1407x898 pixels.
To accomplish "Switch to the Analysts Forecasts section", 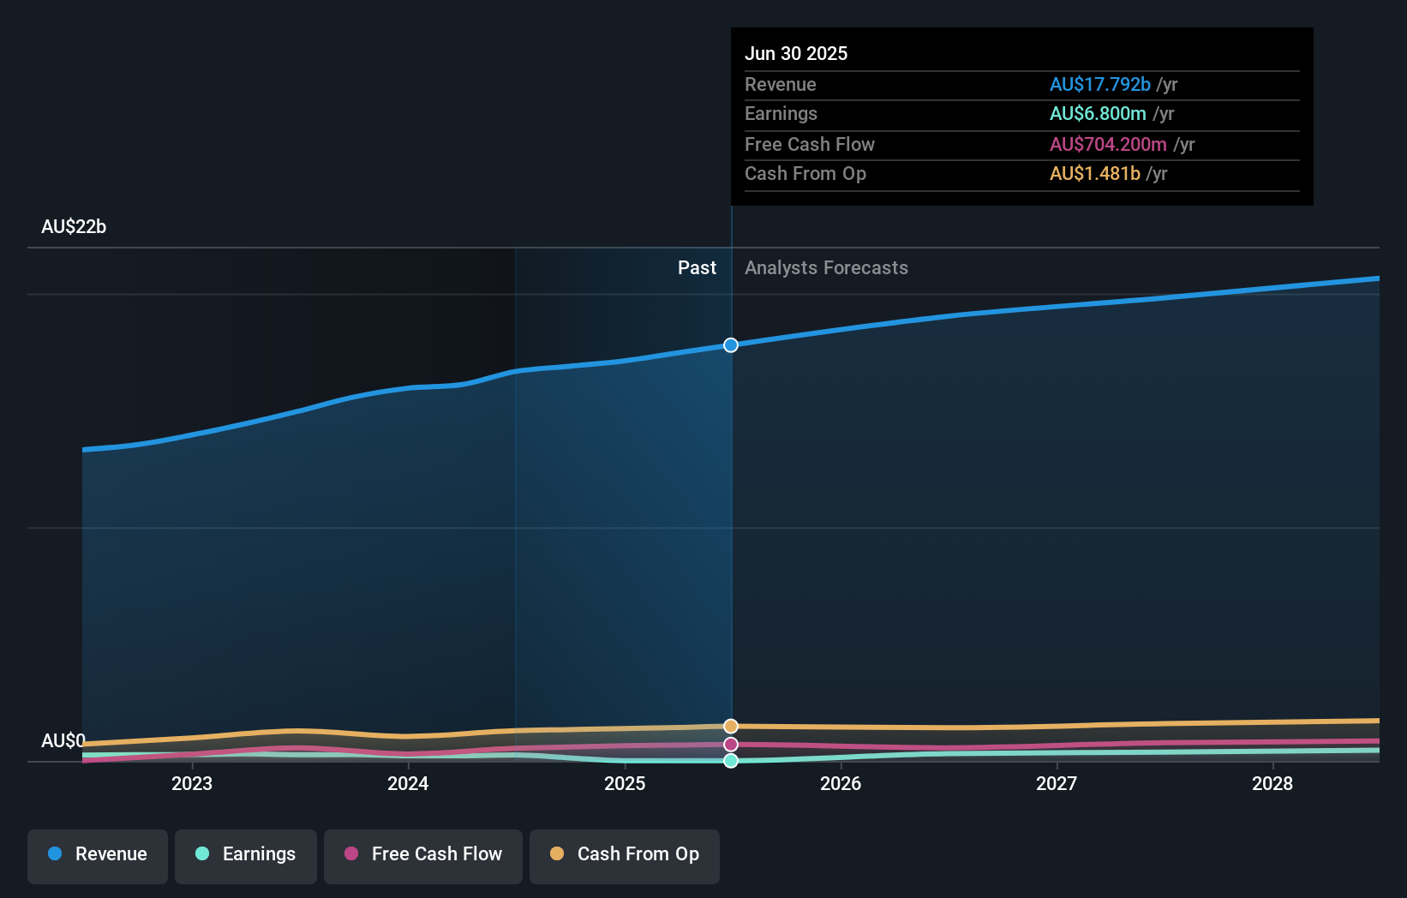I will pos(825,267).
